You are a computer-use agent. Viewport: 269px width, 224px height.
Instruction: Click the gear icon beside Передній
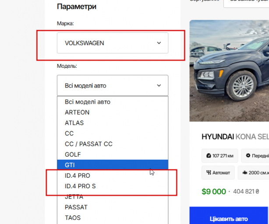pos(248,155)
